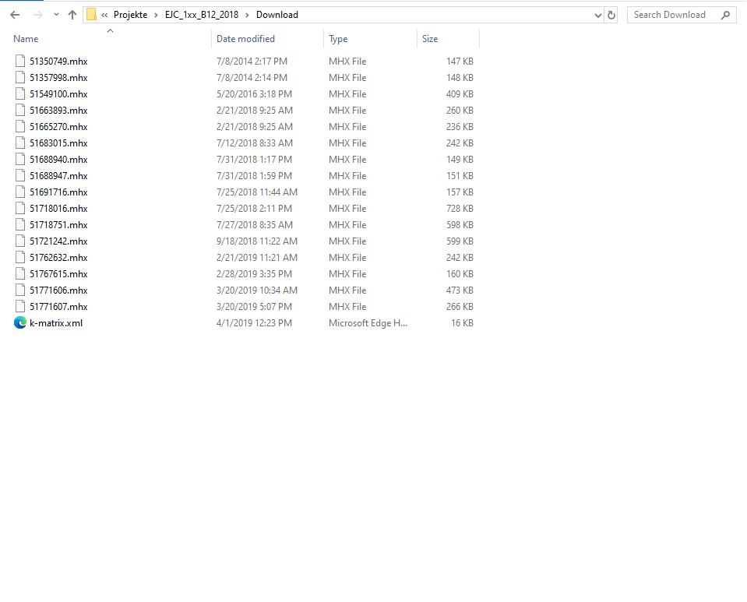Select file icon of 51771607.mhx
The height and width of the screenshot is (602, 747).
click(20, 306)
